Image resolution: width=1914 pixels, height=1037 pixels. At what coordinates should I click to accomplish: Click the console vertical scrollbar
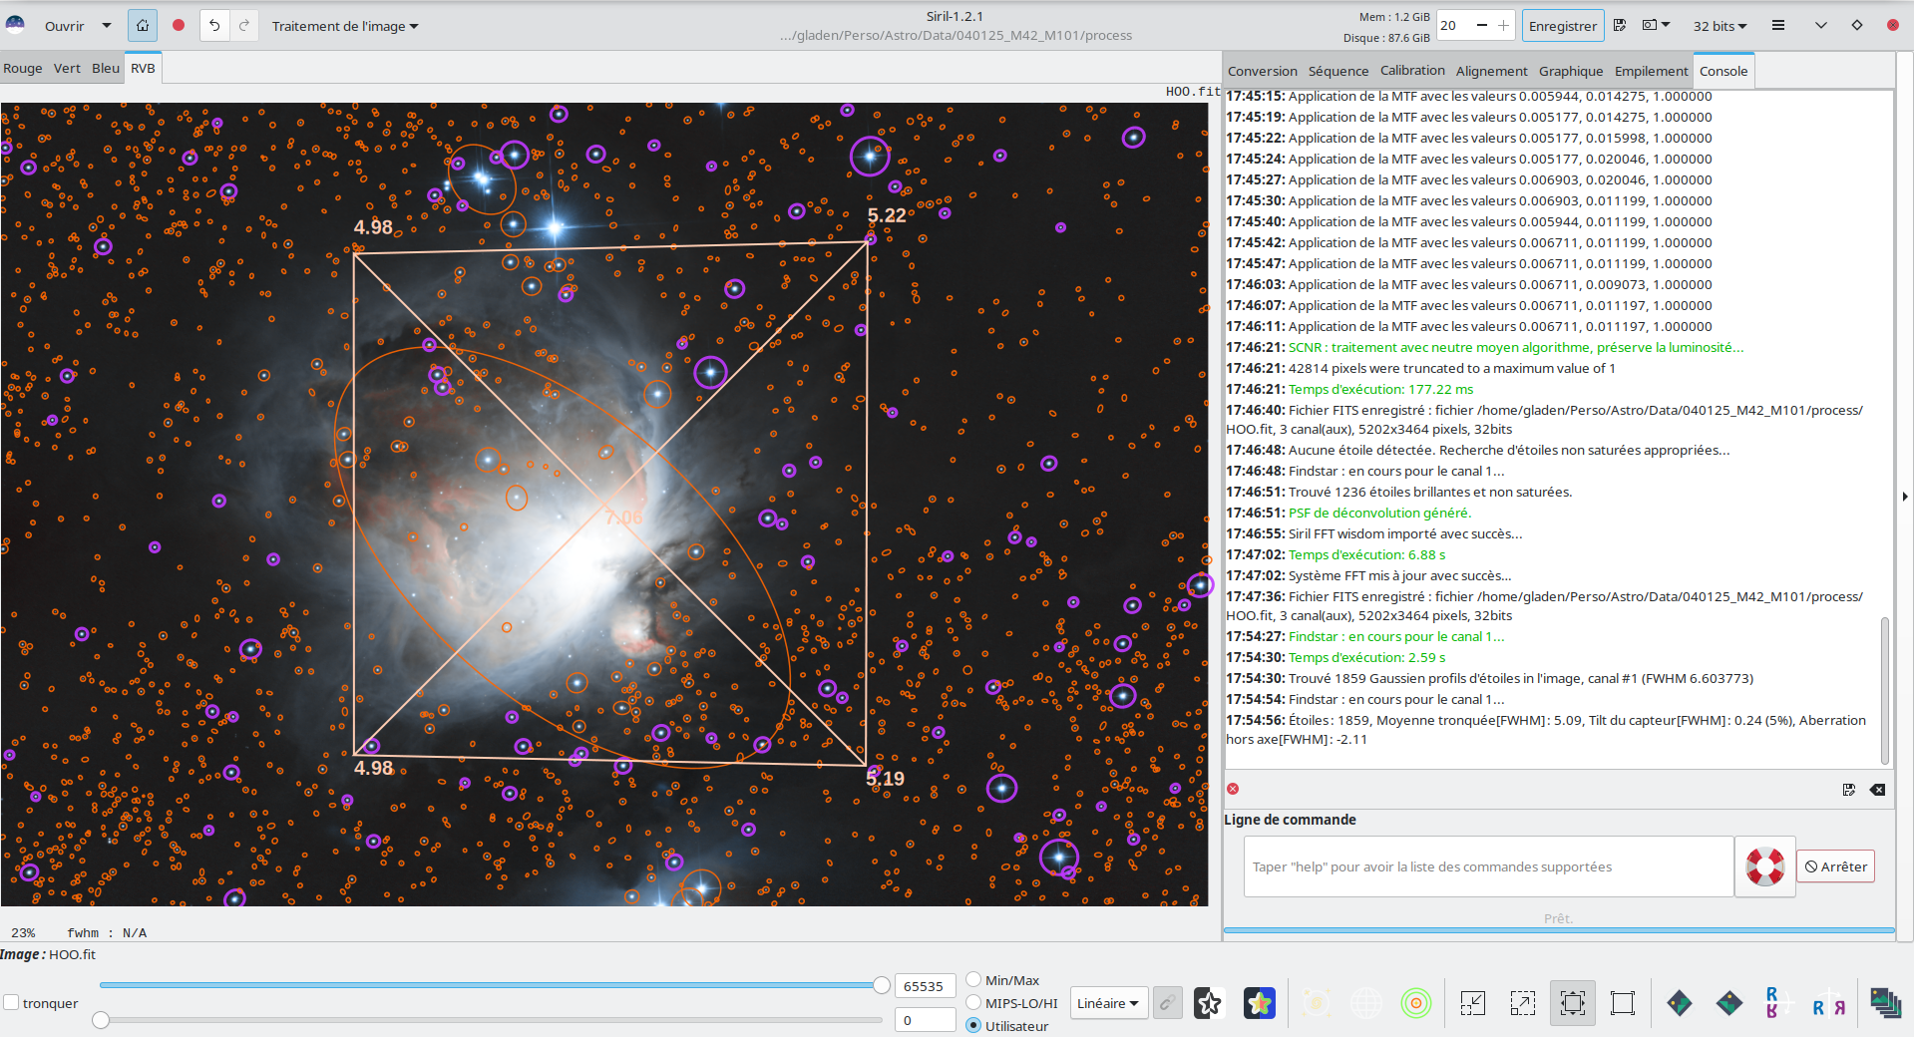tap(1885, 690)
